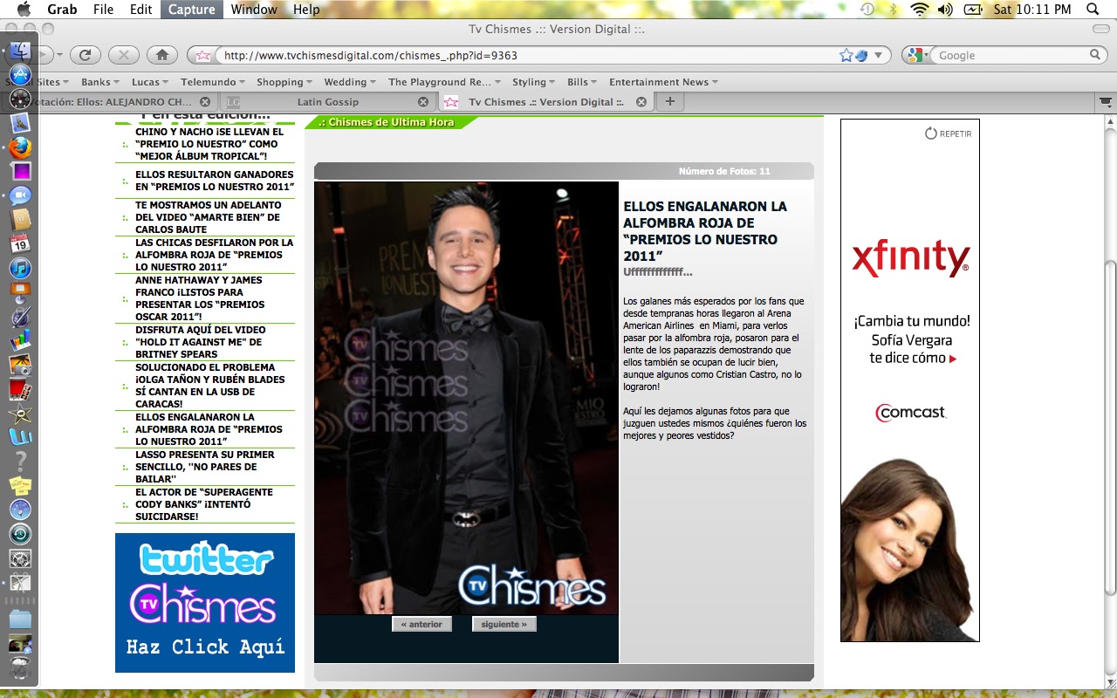Expand the Wedding bookmarks folder
Screen dimensions: 1117x698
[350, 82]
